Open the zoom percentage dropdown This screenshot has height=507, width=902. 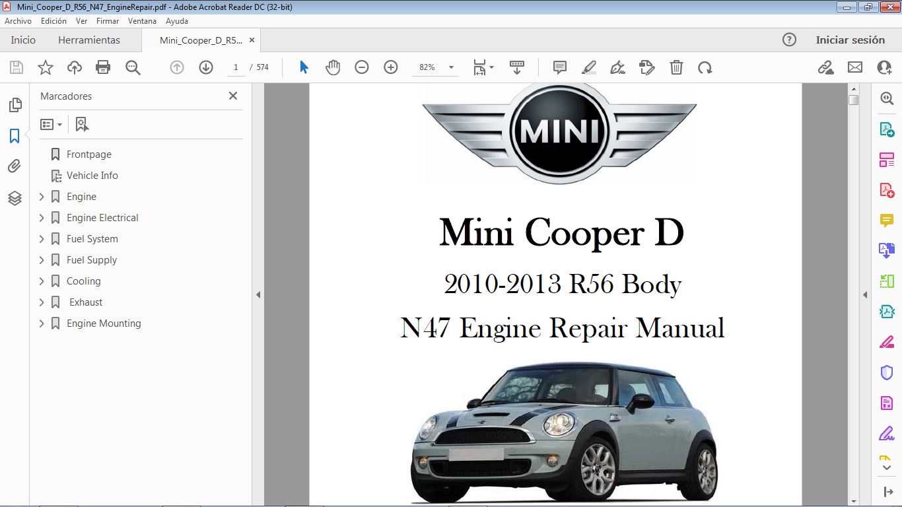450,67
